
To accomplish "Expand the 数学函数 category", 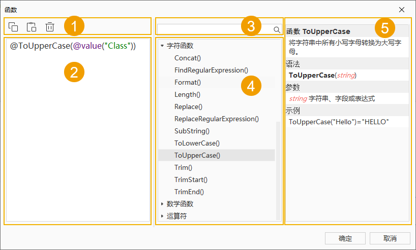I will 162,204.
